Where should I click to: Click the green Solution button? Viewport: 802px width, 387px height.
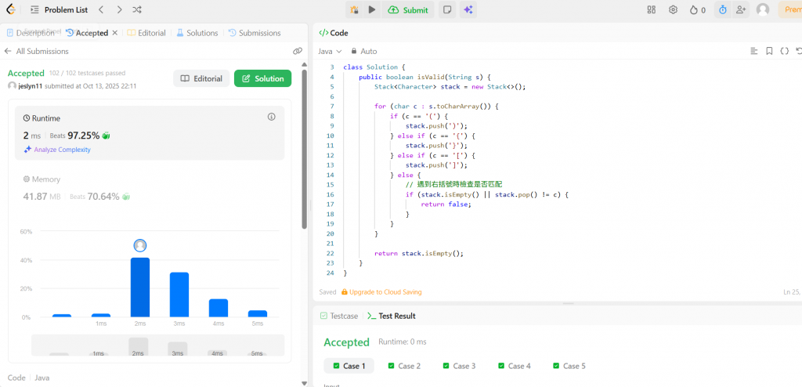pyautogui.click(x=263, y=78)
